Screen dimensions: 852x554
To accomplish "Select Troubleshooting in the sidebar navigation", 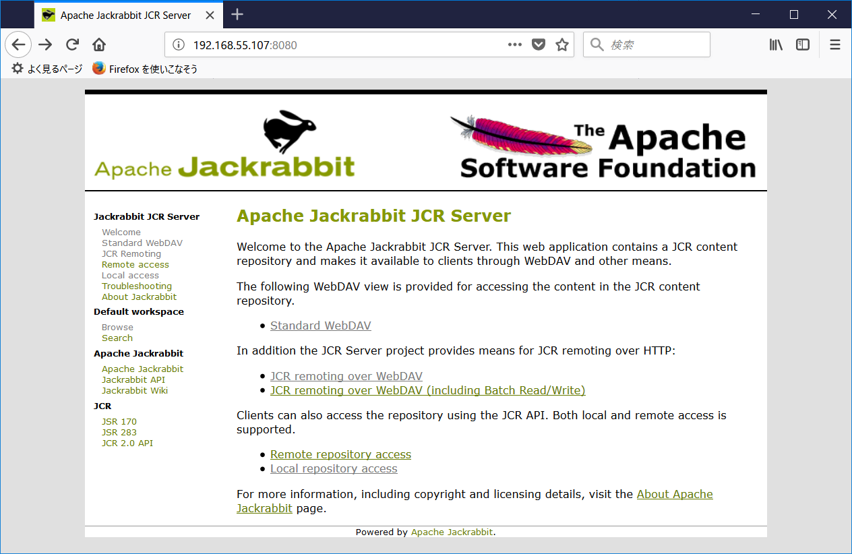I will (136, 286).
